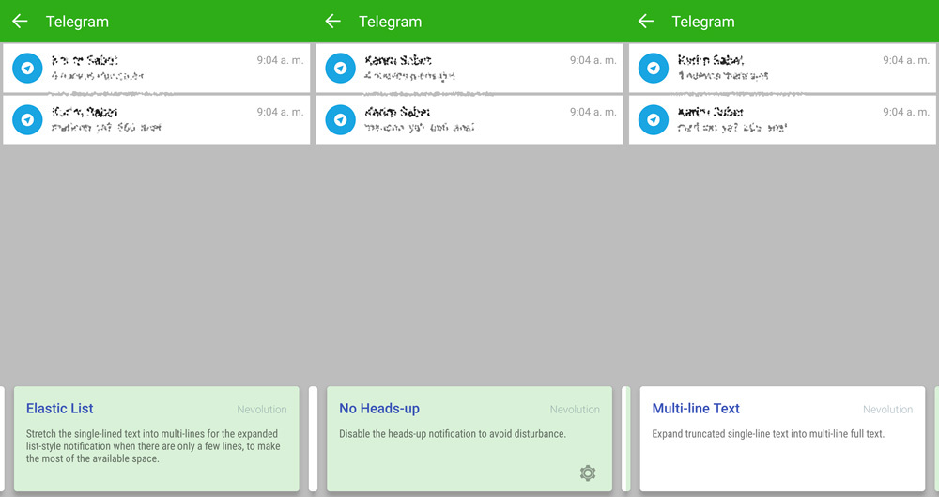Tap second notification's Telegram icon in Elastic List screen
Viewport: 939px width, 497px height.
tap(28, 120)
